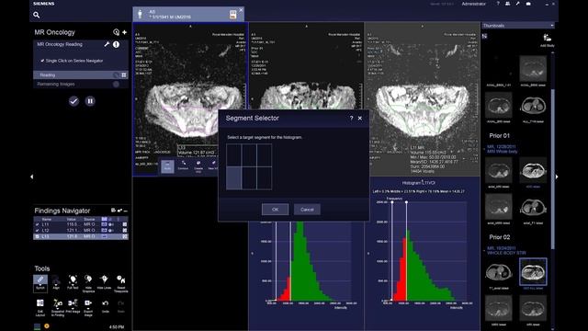
Task: Click the Hide Lines tool icon
Action: (x=104, y=282)
